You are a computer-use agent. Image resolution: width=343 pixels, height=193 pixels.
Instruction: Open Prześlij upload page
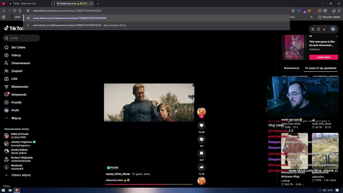[16, 102]
